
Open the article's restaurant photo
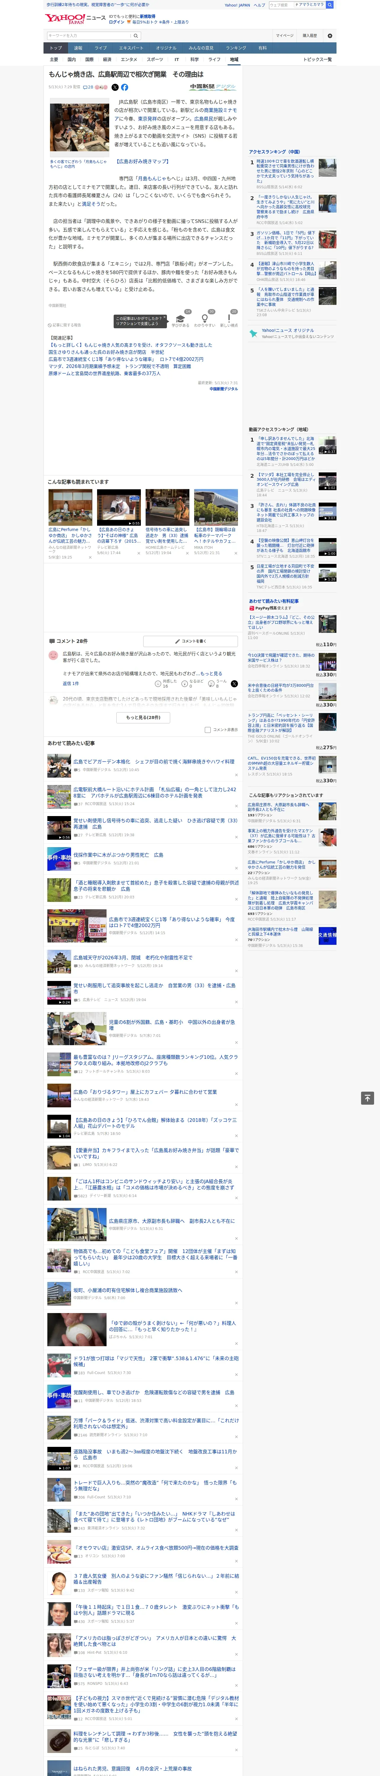pos(79,128)
